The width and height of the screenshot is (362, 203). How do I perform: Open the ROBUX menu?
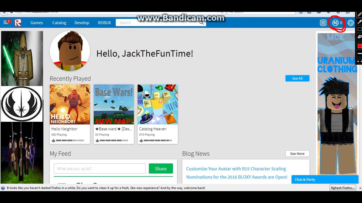click(104, 23)
